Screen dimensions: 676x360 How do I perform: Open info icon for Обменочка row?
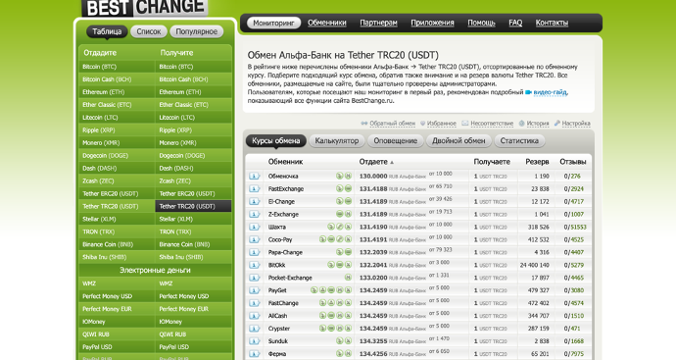coord(255,177)
